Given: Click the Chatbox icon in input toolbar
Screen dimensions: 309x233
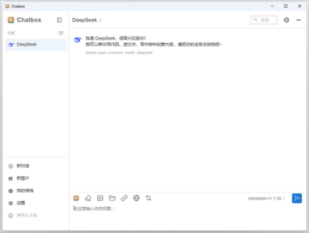Looking at the screenshot, I should click(x=76, y=198).
